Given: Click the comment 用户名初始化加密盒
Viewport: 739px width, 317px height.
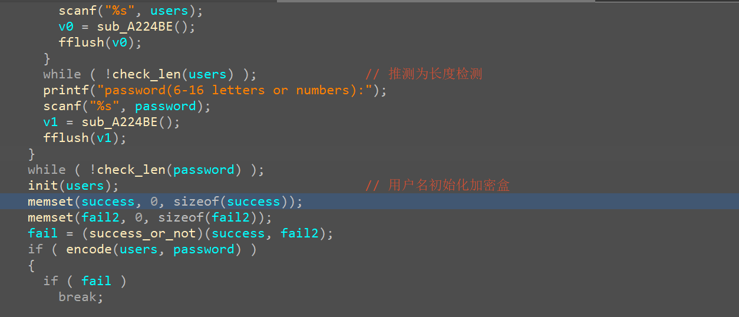Looking at the screenshot, I should click(x=448, y=186).
